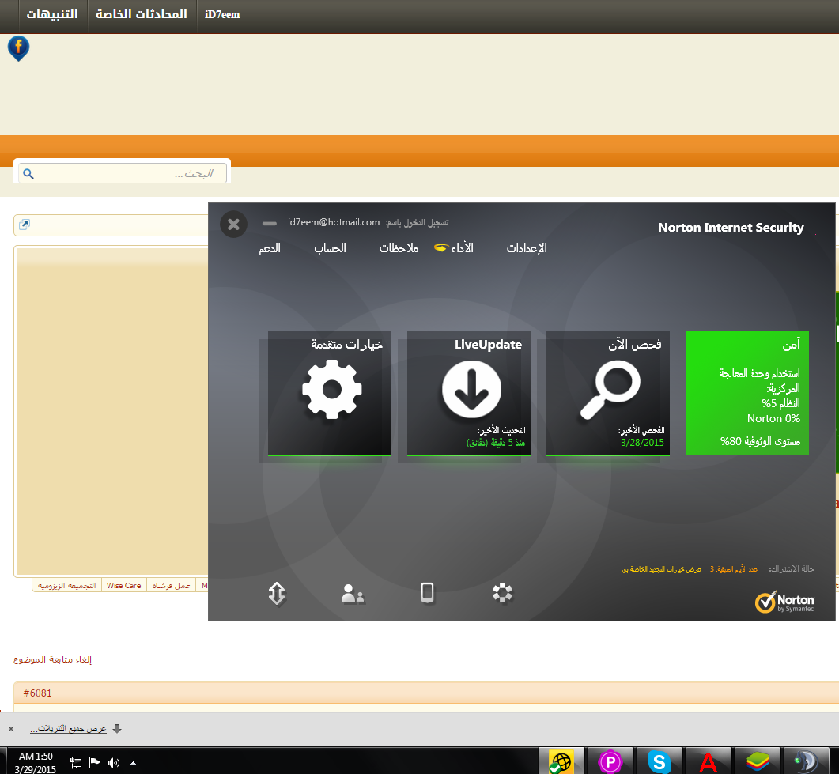Focus the forum البحث search field
This screenshot has width=839, height=774.
[x=123, y=173]
